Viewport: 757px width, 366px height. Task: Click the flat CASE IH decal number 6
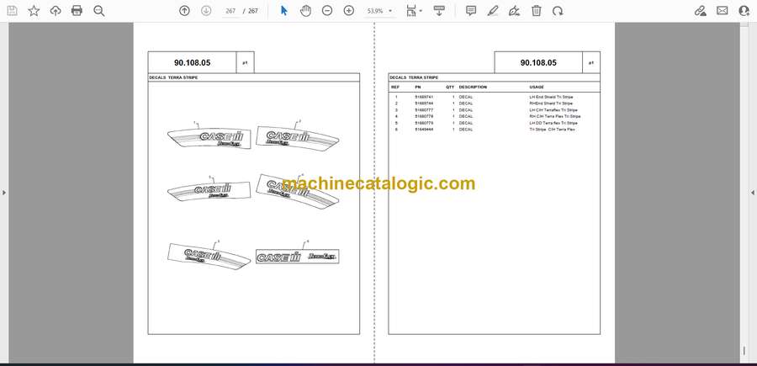click(298, 257)
